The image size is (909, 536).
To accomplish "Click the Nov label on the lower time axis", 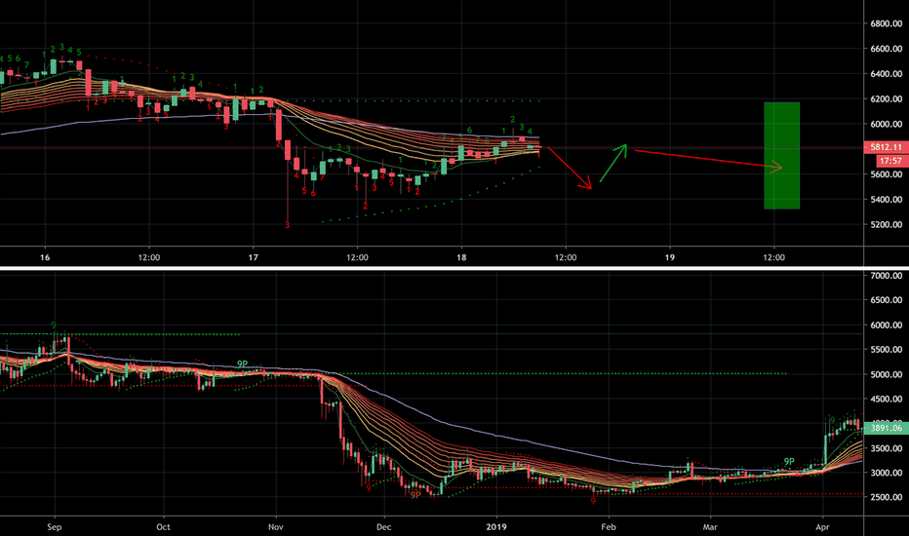I will click(x=276, y=526).
